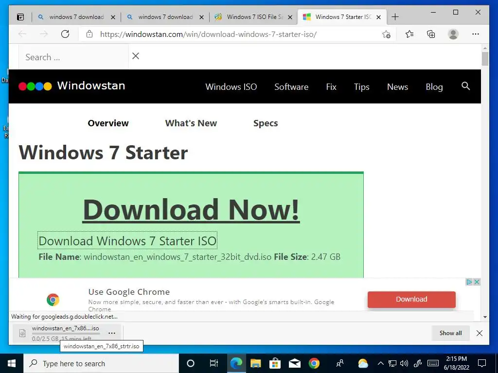Show hidden system tray icons
Image resolution: width=498 pixels, height=373 pixels.
380,363
